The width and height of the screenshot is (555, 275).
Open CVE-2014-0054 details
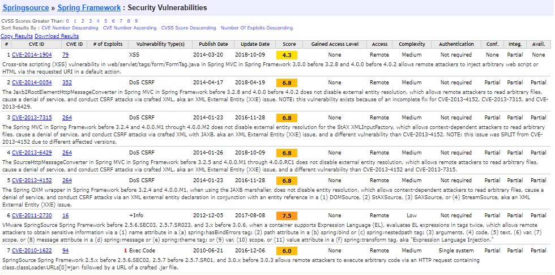32,83
